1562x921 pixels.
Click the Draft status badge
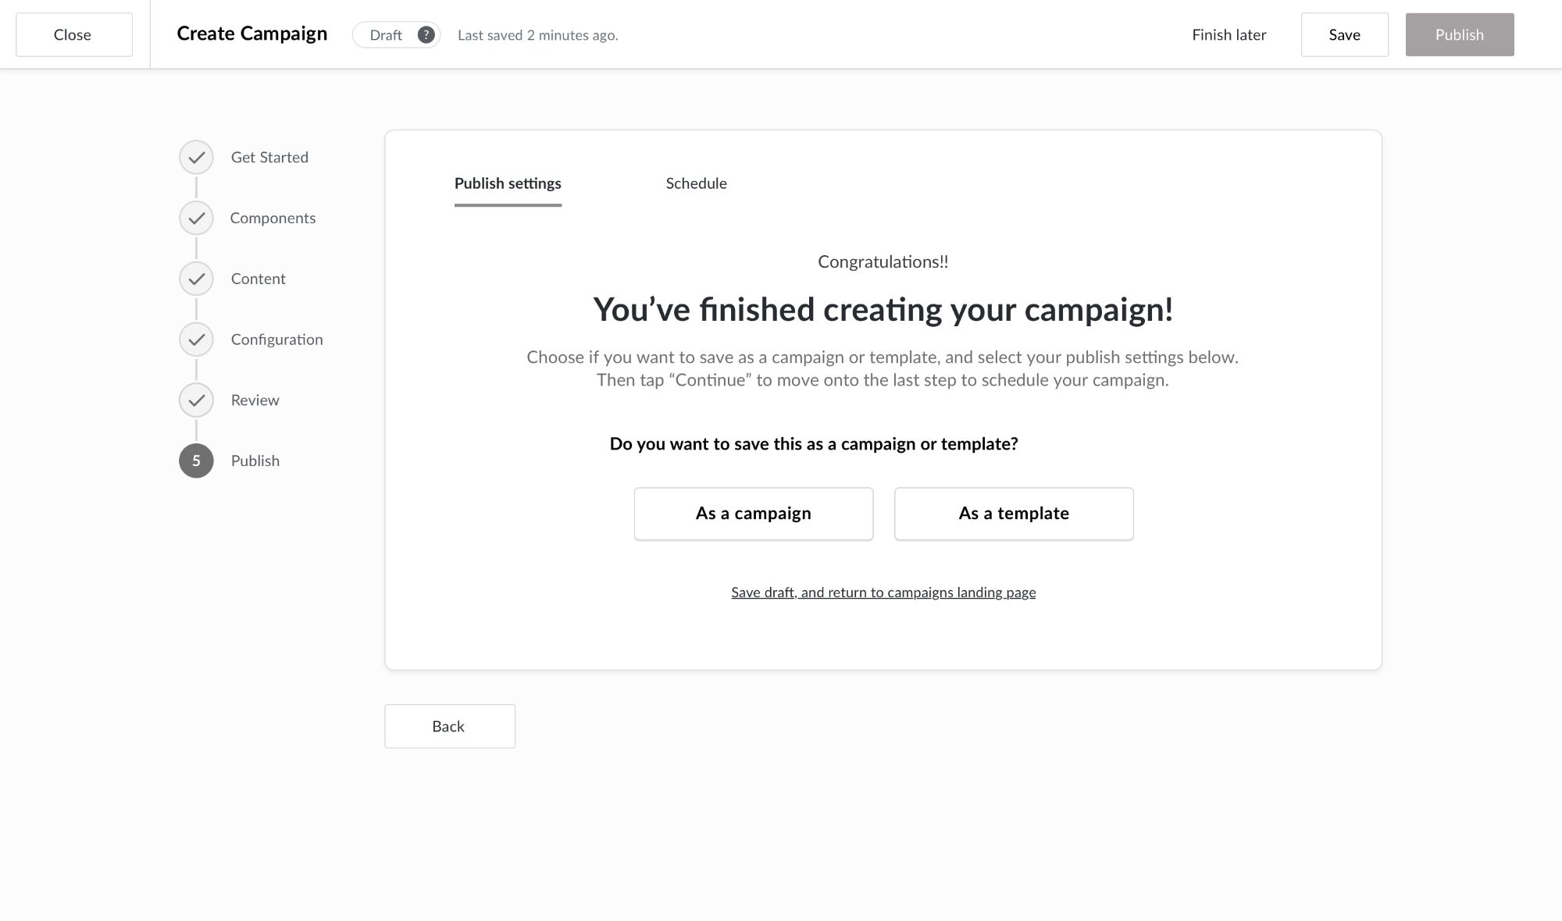pyautogui.click(x=386, y=35)
